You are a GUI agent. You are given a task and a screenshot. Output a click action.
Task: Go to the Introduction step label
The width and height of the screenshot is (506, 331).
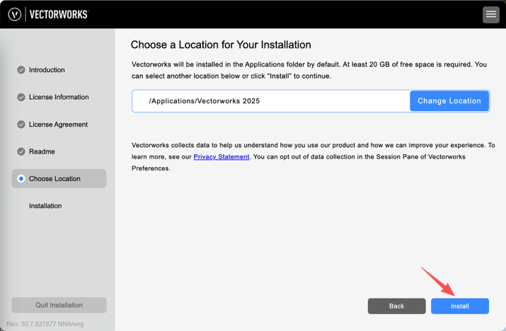pos(47,70)
